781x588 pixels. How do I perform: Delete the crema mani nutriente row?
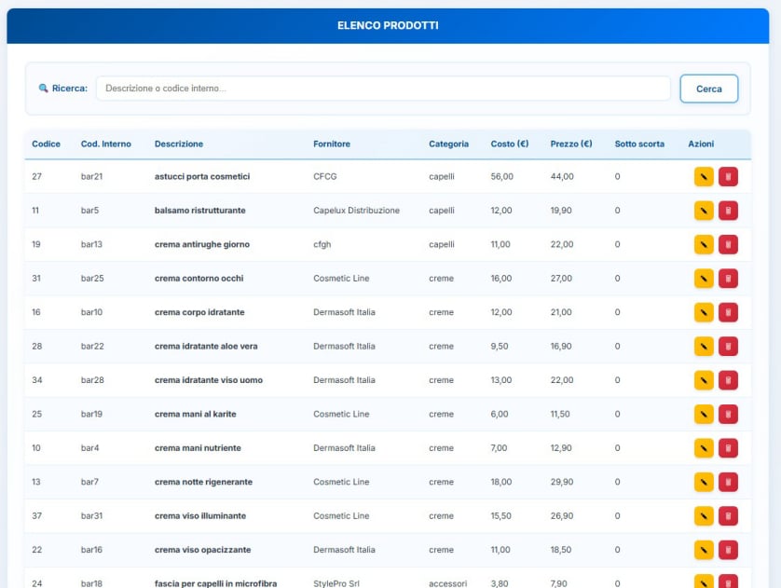coord(728,448)
